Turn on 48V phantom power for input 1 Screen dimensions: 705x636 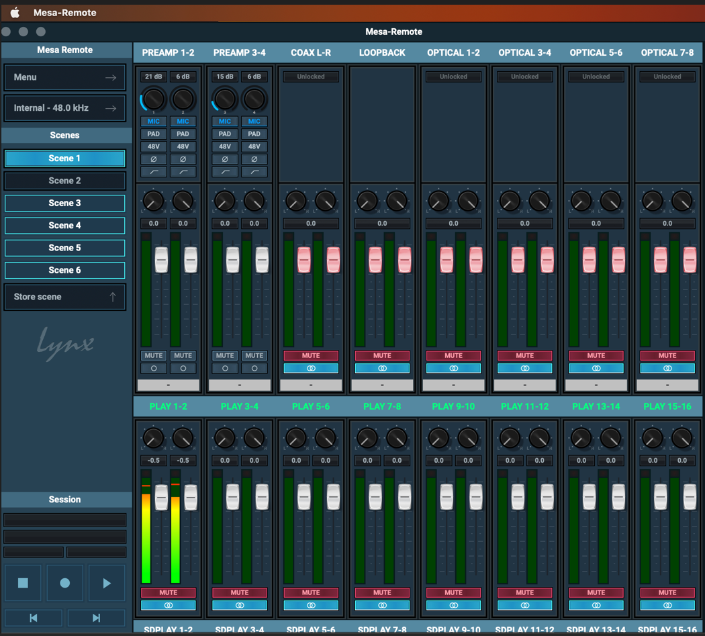point(154,146)
